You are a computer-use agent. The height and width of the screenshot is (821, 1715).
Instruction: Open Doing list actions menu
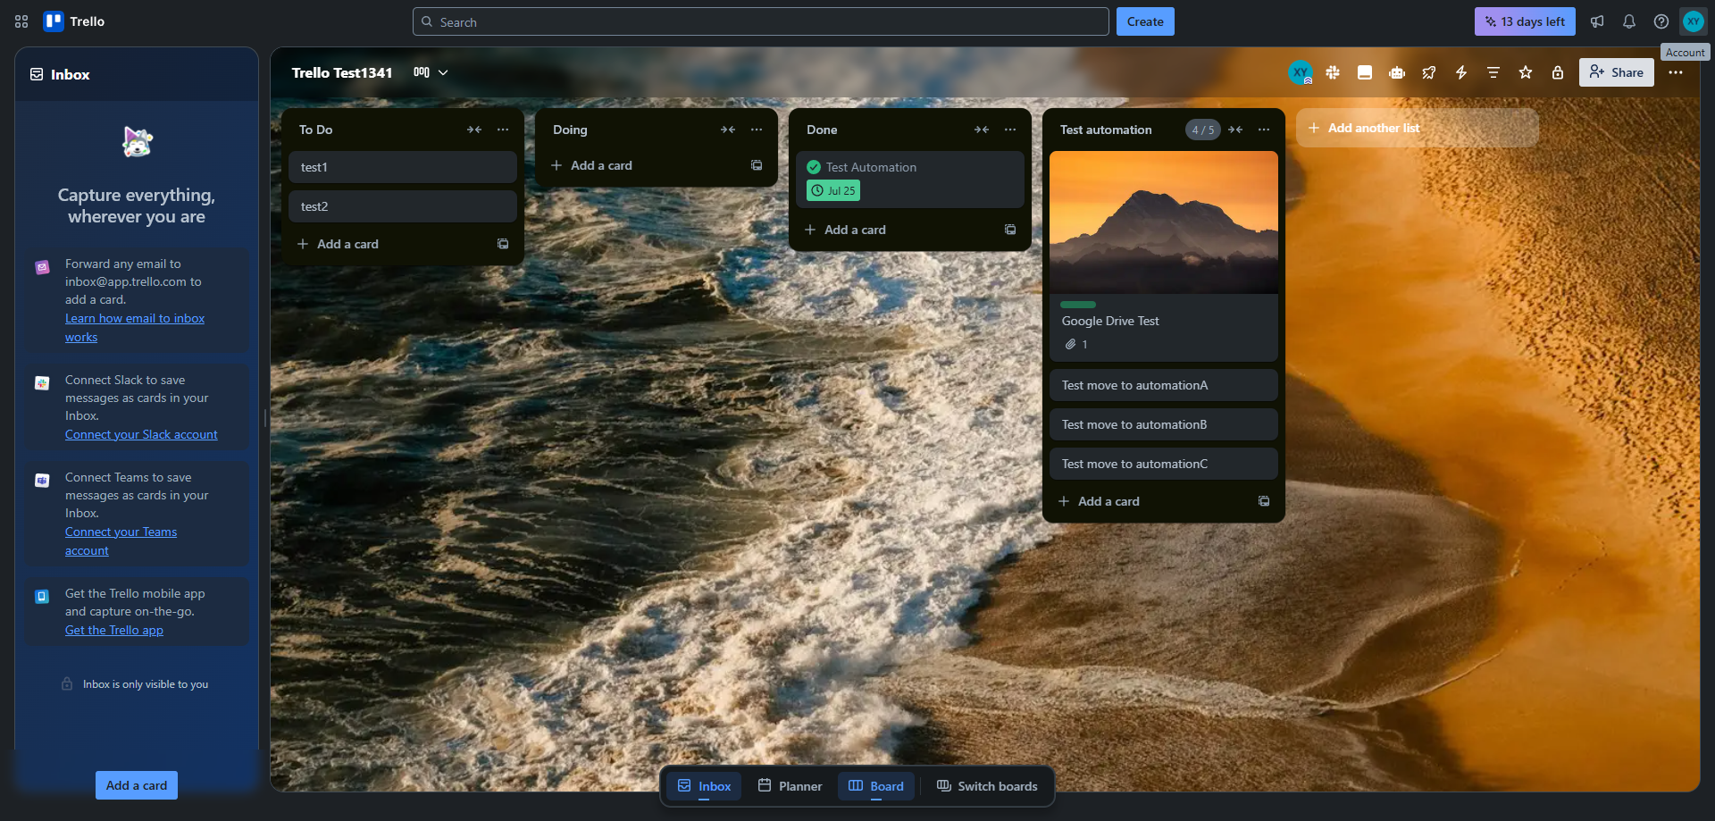pos(757,130)
